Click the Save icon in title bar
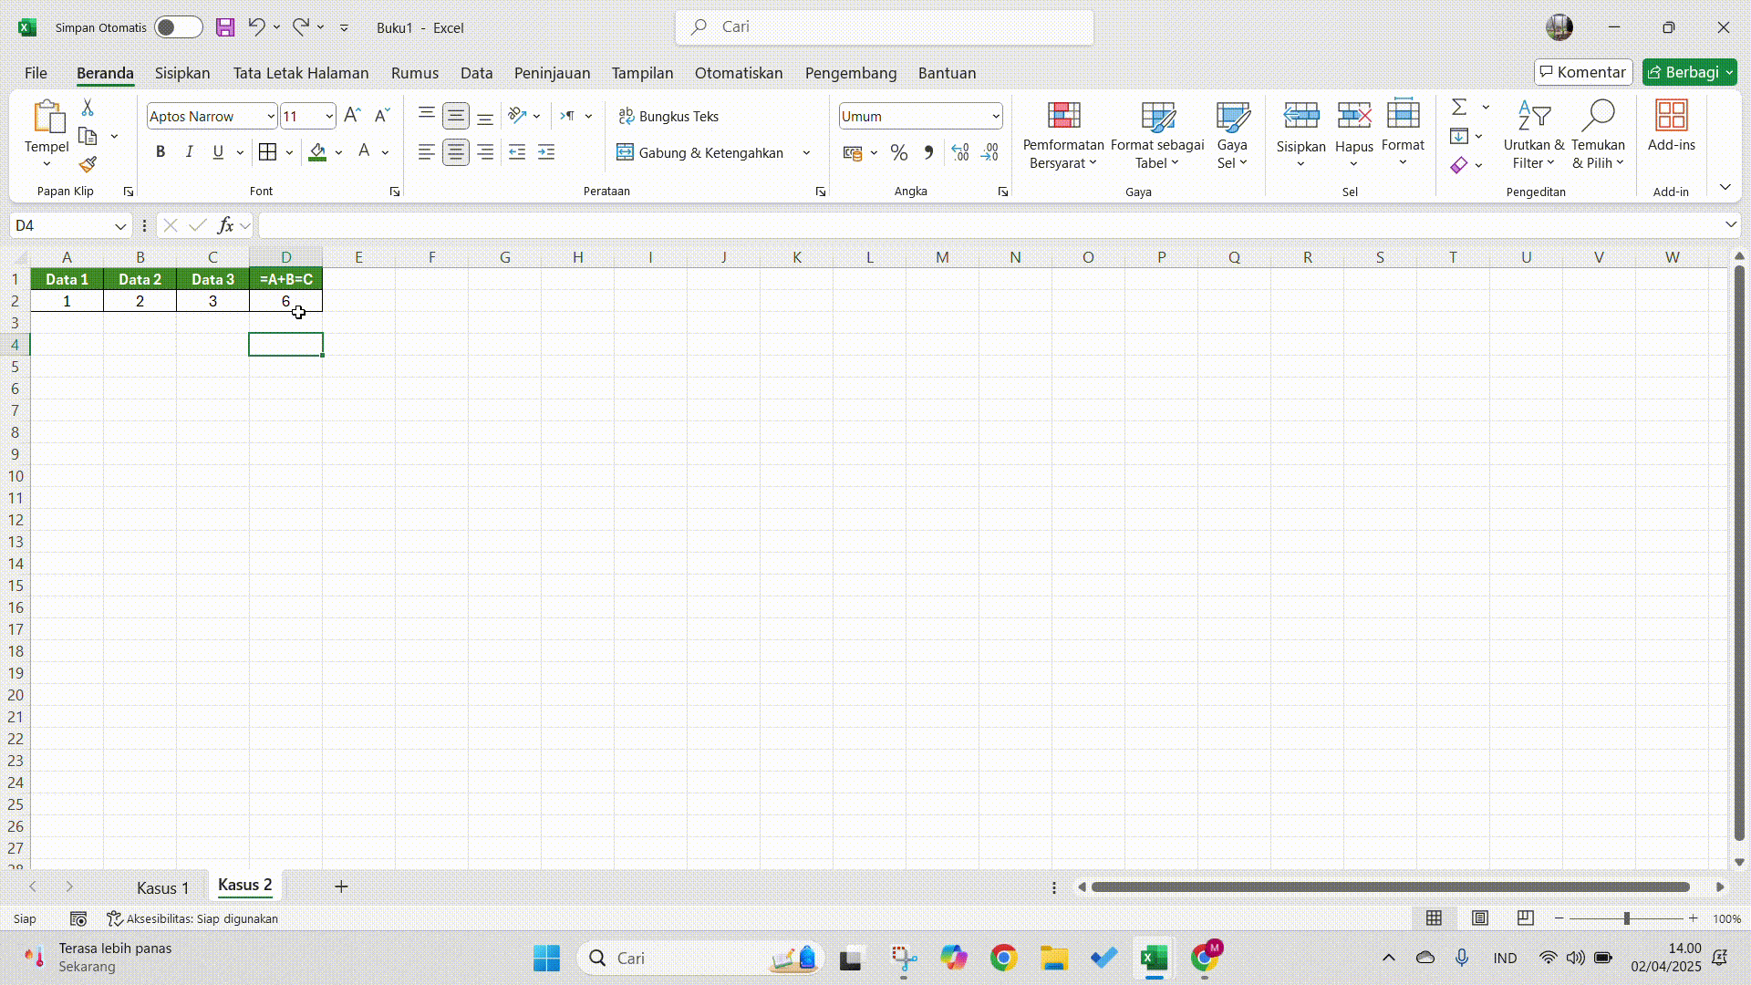 [225, 27]
